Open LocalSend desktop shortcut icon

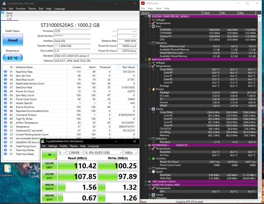7,170
